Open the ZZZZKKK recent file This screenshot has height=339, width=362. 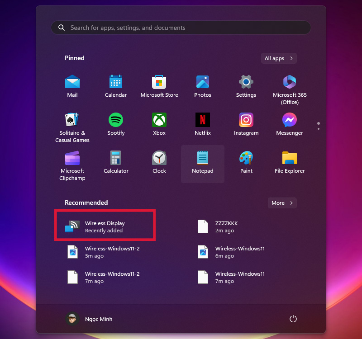225,226
